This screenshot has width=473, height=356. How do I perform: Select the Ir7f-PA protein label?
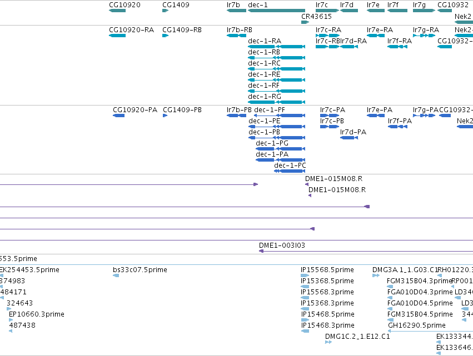click(400, 121)
